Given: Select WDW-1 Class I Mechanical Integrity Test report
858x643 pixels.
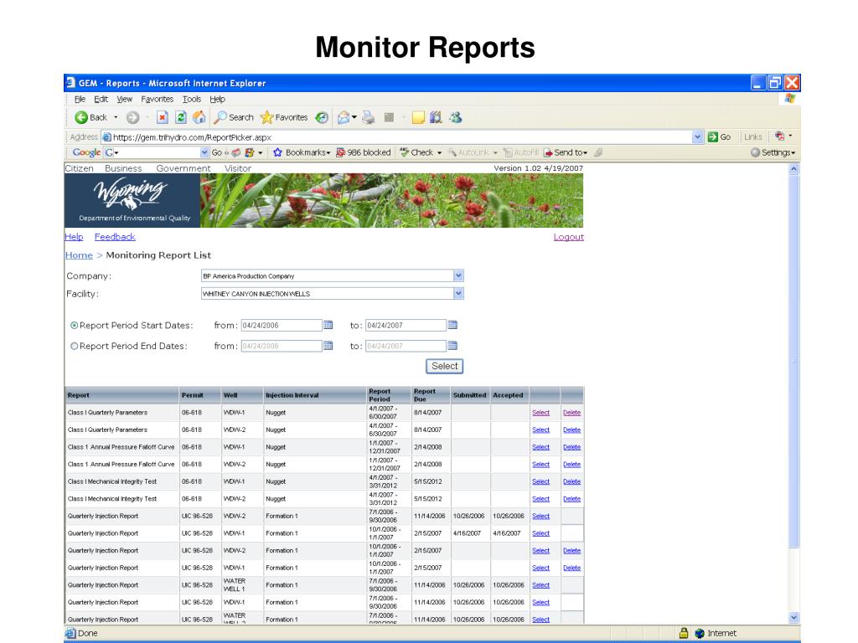Looking at the screenshot, I should point(540,481).
